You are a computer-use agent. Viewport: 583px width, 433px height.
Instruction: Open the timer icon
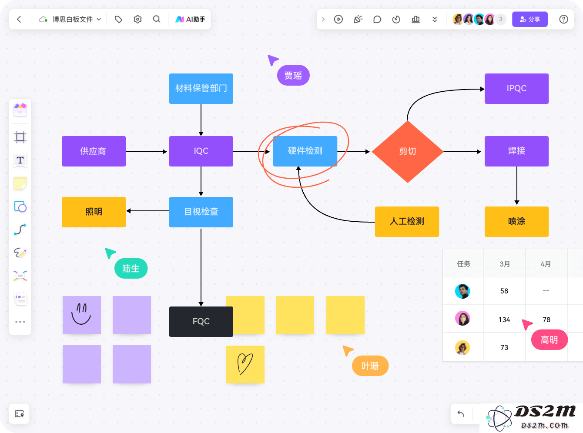tap(396, 19)
